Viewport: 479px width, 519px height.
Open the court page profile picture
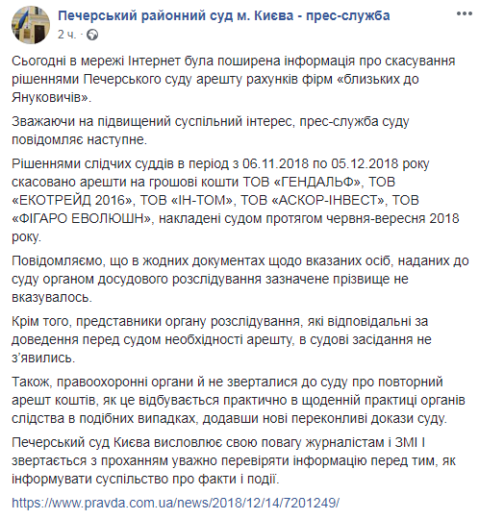tap(31, 25)
